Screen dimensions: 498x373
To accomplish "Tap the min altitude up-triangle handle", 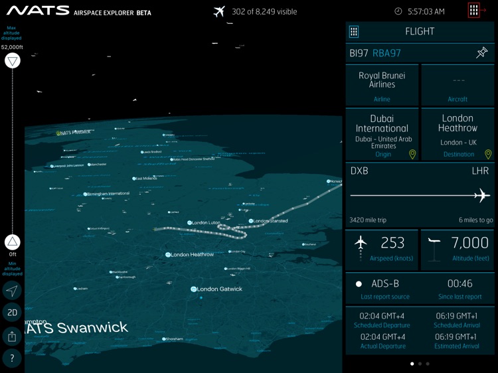I will click(13, 242).
